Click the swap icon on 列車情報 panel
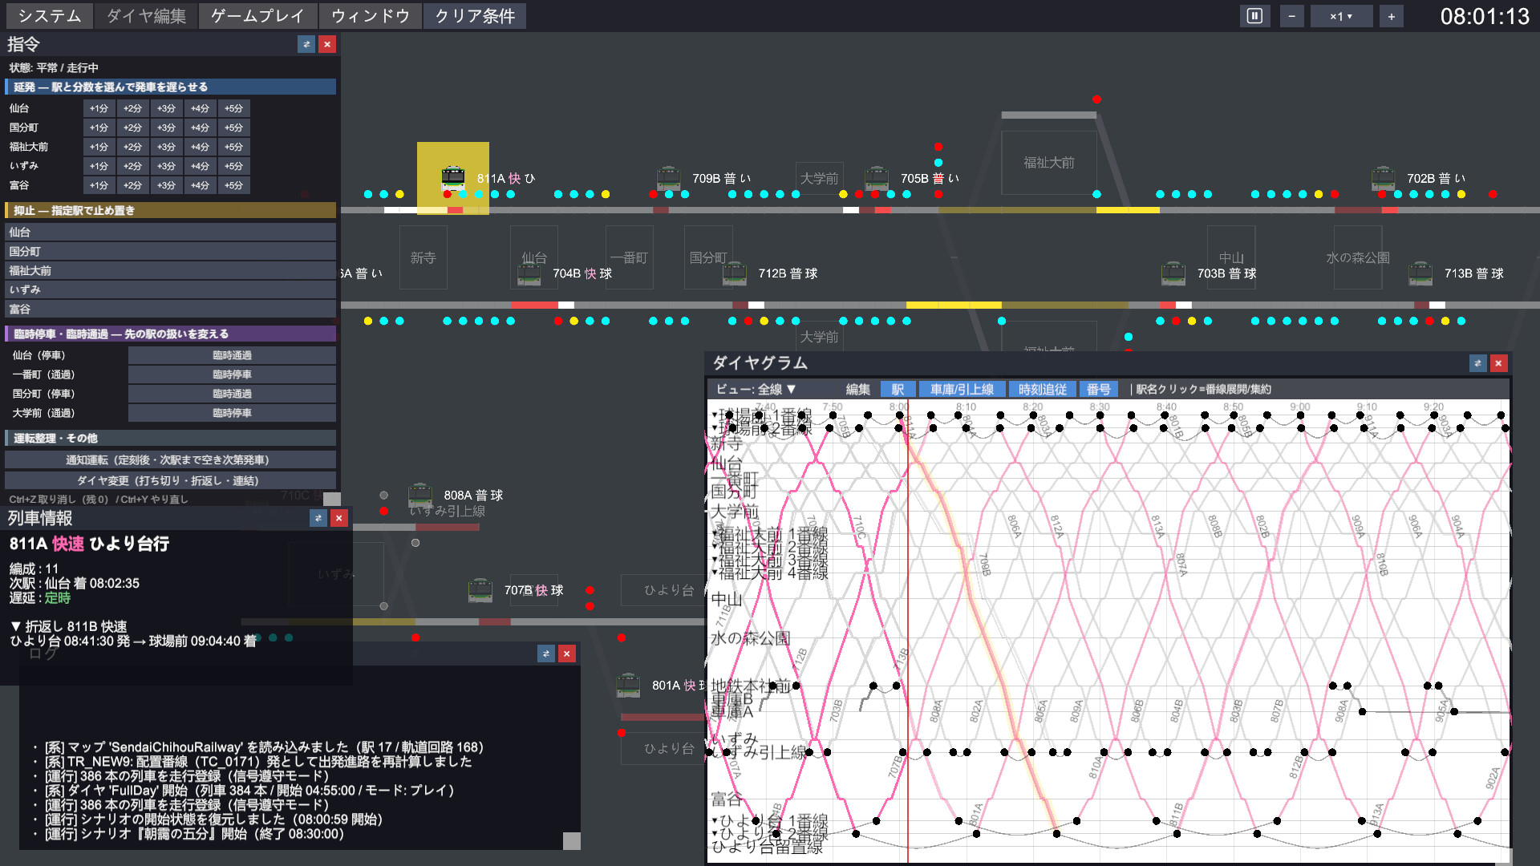The image size is (1540, 866). point(318,518)
